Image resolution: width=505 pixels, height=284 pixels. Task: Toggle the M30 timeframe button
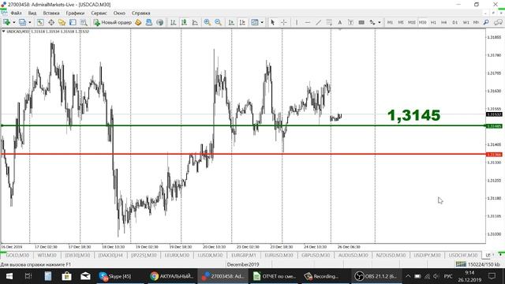point(423,22)
